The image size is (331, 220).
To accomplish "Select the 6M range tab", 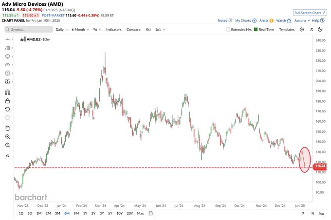I will [67, 213].
